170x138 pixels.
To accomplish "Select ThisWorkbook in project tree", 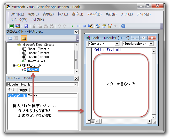I will pos(37,61).
